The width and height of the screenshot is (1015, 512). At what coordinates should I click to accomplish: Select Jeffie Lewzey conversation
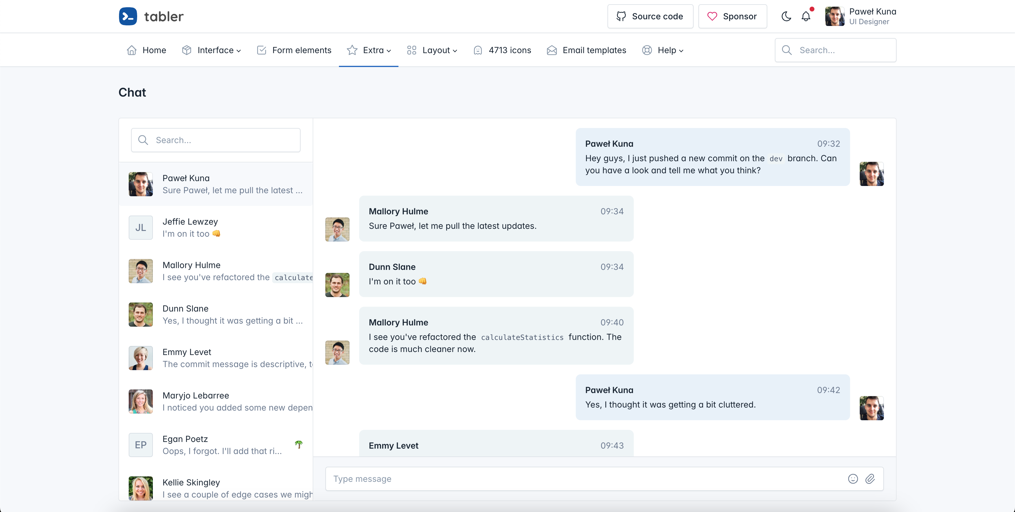[x=216, y=227]
